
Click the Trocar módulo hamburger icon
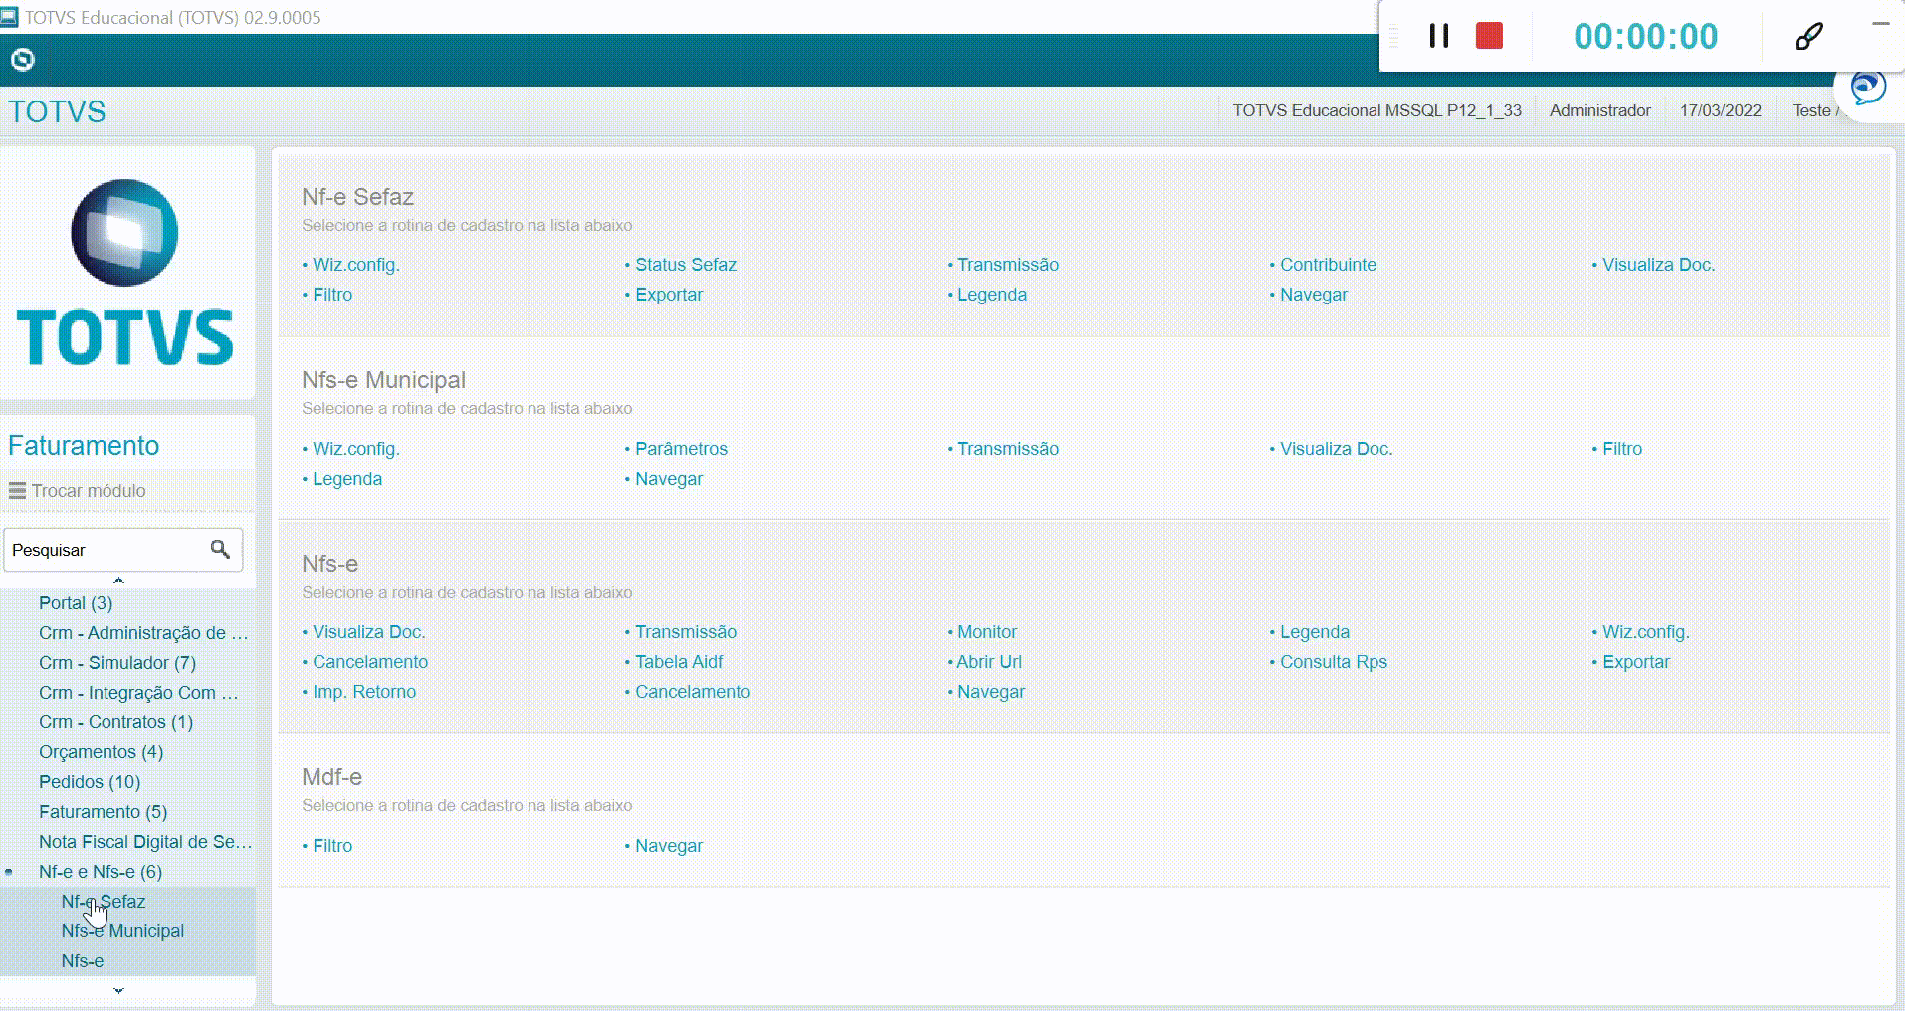pos(17,490)
